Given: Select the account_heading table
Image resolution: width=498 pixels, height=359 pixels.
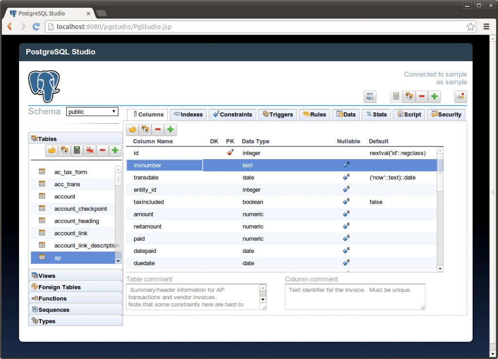Looking at the screenshot, I should 77,221.
